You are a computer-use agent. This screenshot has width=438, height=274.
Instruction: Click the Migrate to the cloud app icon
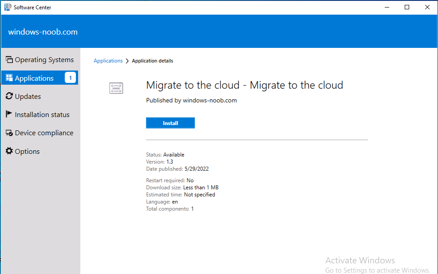tap(116, 88)
